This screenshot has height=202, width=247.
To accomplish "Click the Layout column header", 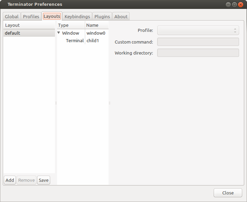I will pos(29,25).
